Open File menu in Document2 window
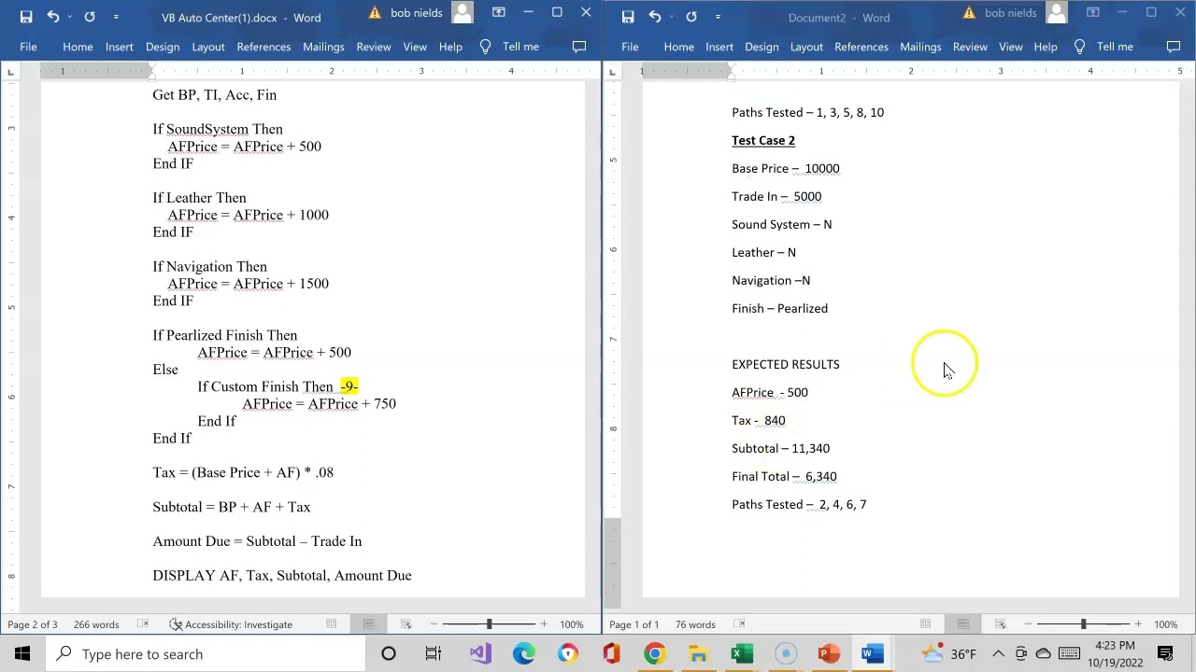This screenshot has width=1196, height=672. click(630, 47)
